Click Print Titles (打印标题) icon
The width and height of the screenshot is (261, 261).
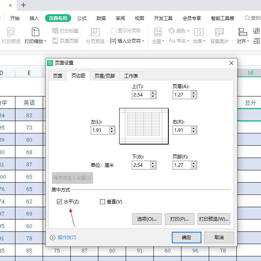coord(55,31)
